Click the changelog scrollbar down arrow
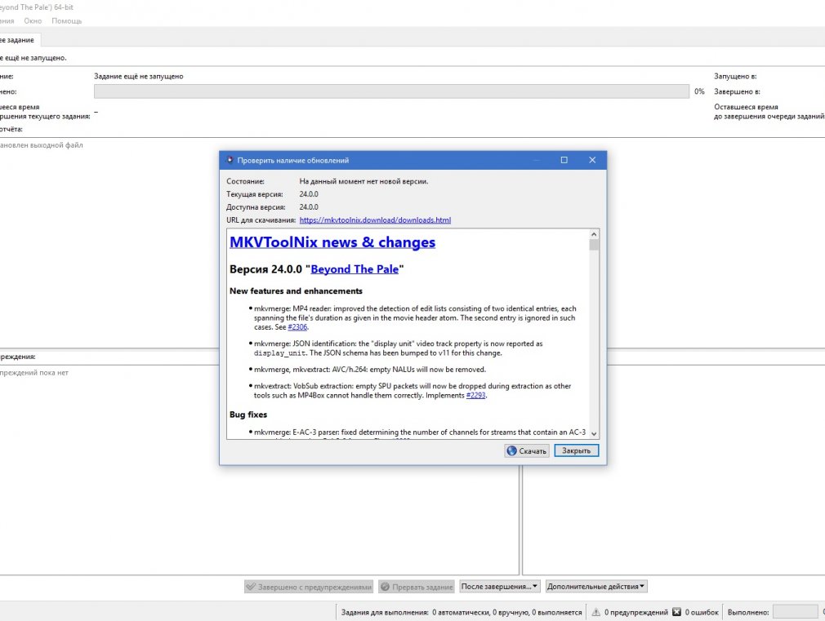This screenshot has height=621, width=825. tap(594, 434)
